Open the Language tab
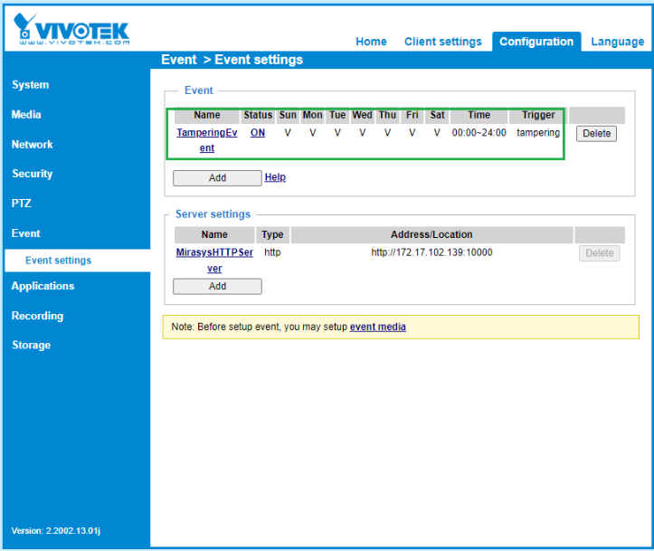 click(x=617, y=42)
